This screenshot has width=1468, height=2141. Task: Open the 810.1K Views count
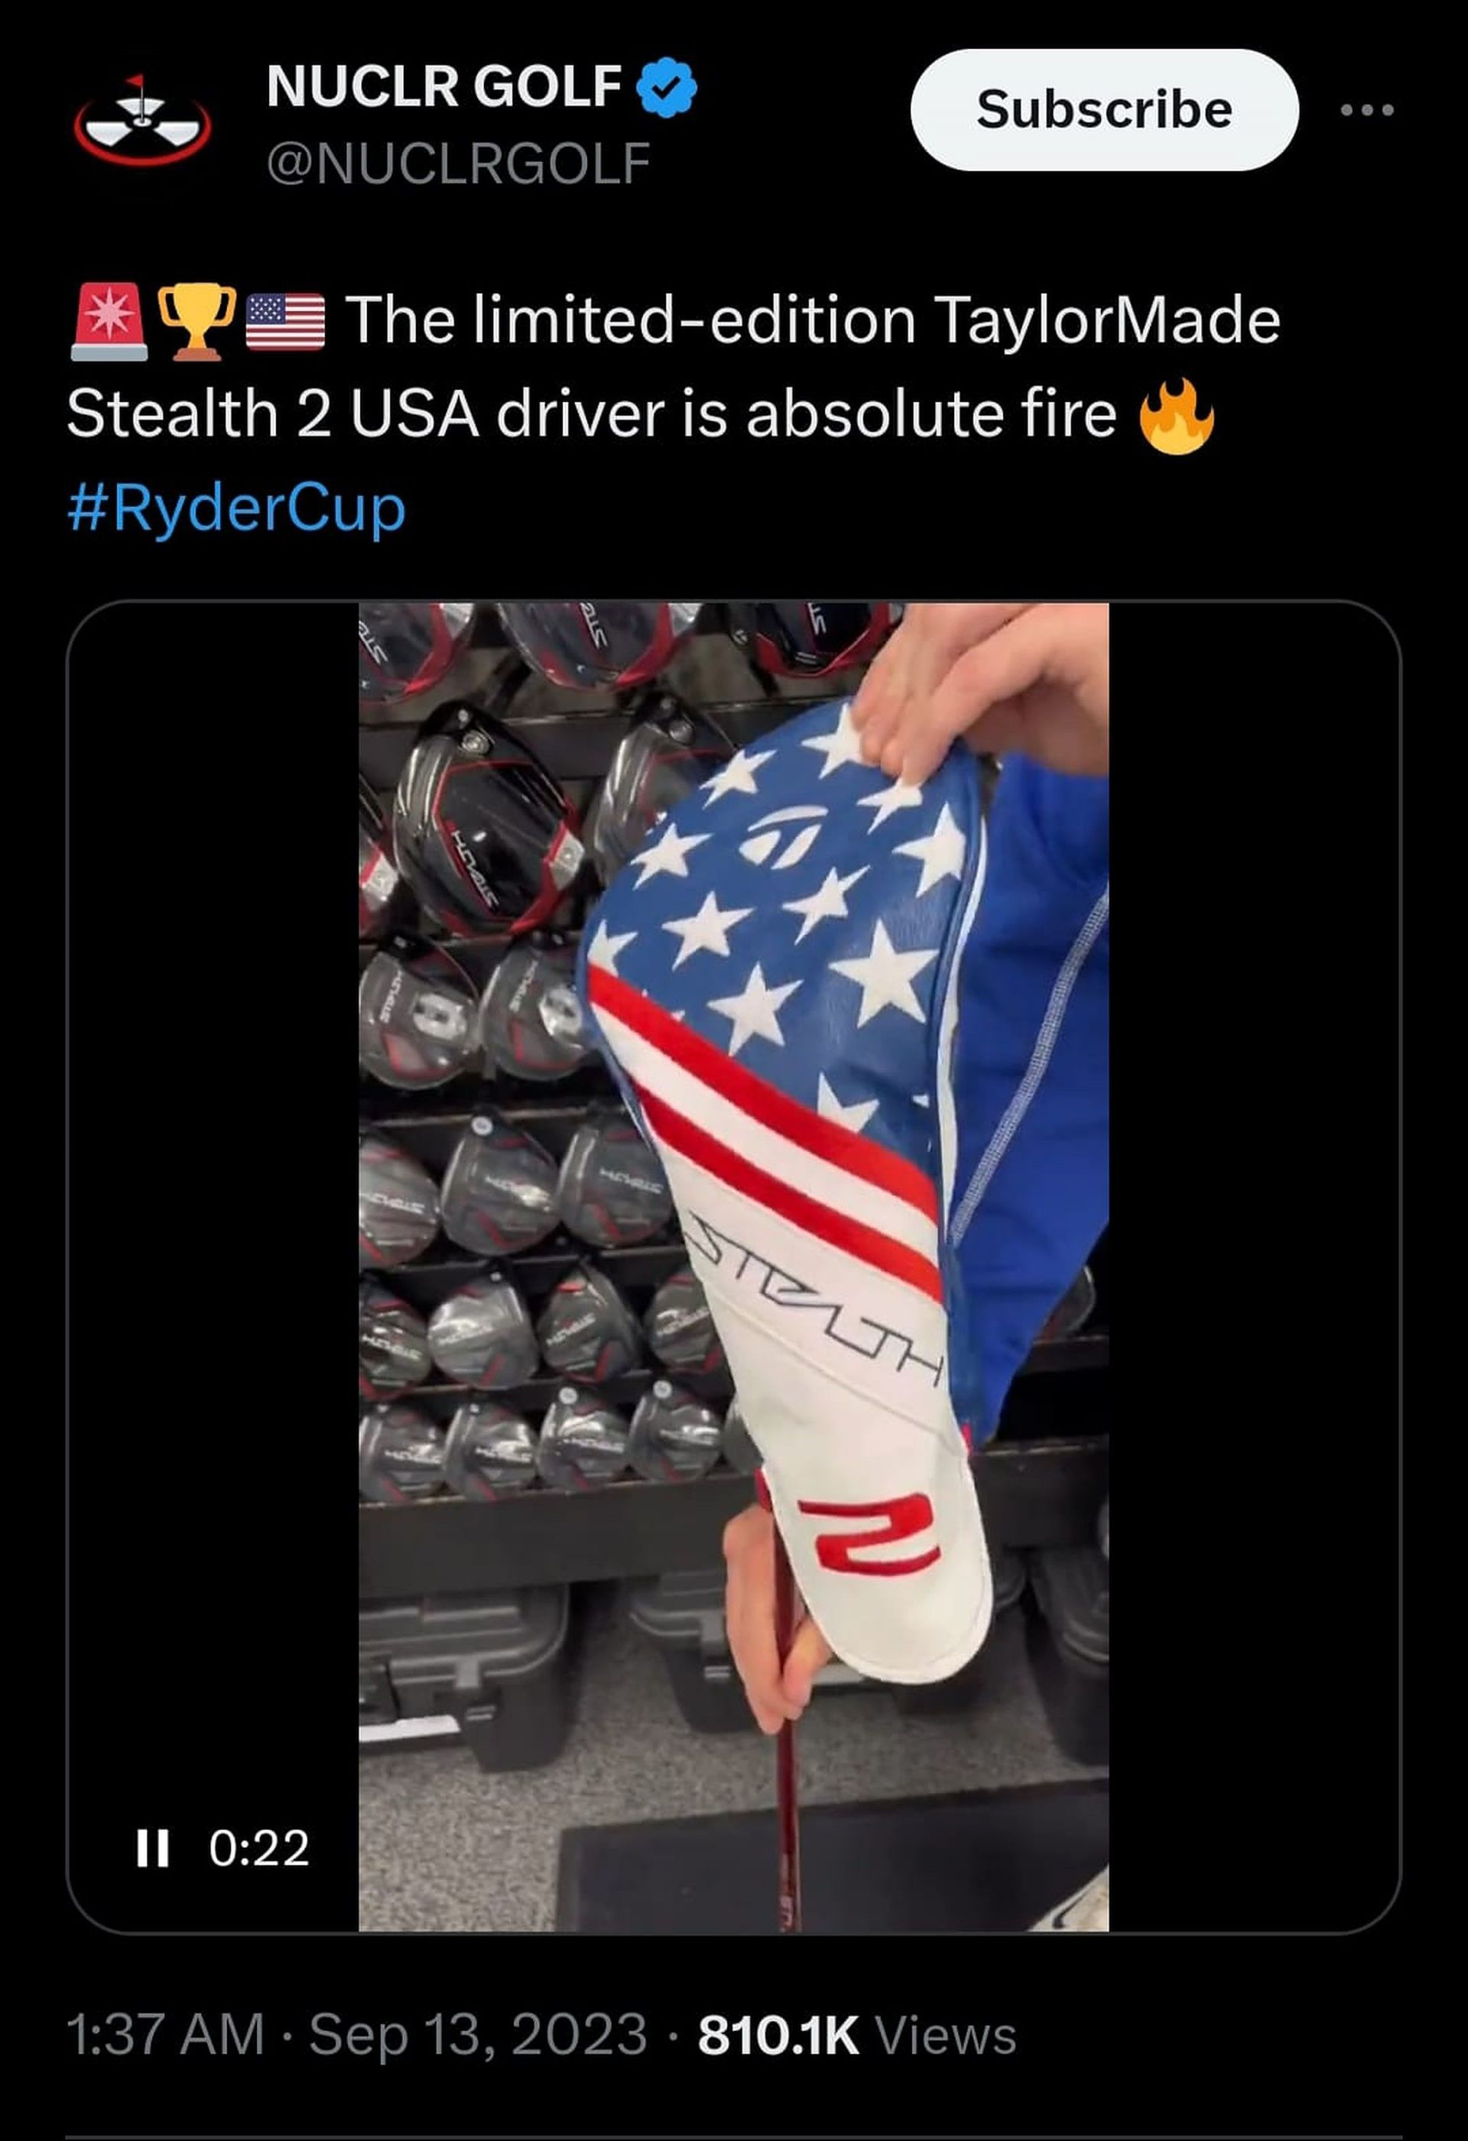[x=857, y=2035]
